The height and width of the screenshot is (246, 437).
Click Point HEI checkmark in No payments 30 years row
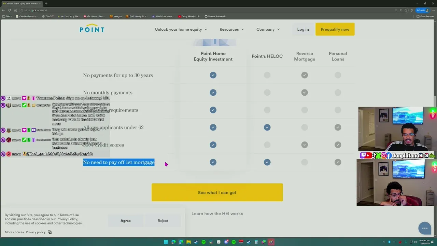(x=213, y=75)
